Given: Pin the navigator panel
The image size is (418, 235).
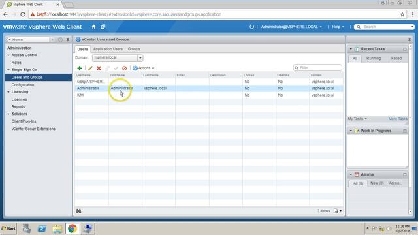Looking at the screenshot, I should coord(68,39).
